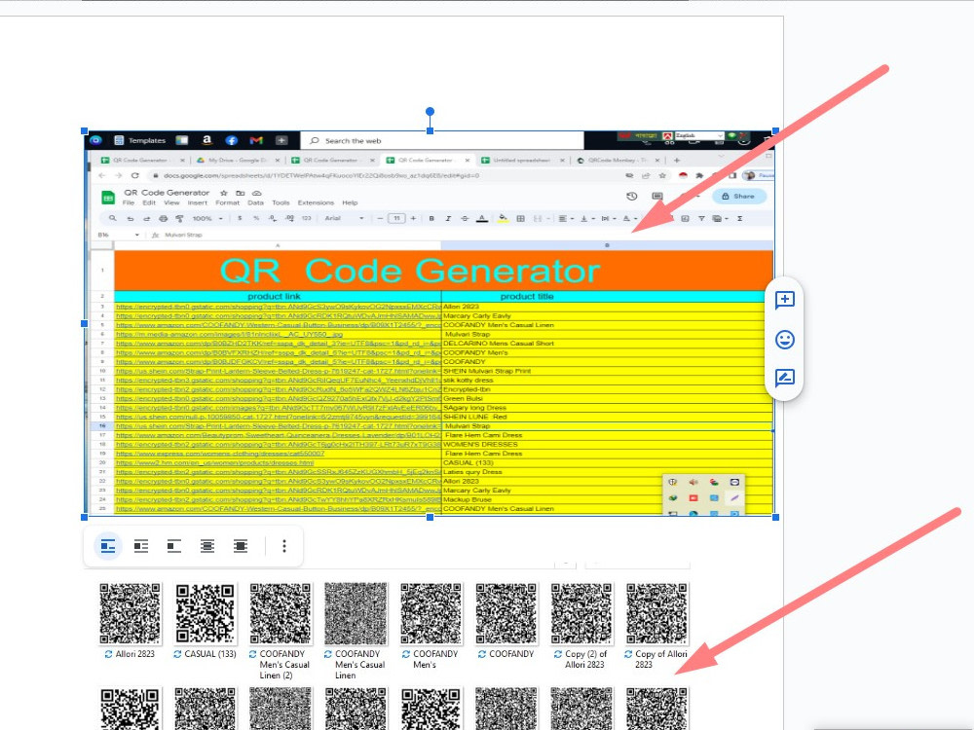The width and height of the screenshot is (974, 730).
Task: Add an emoji reaction from side panel
Action: click(x=784, y=340)
